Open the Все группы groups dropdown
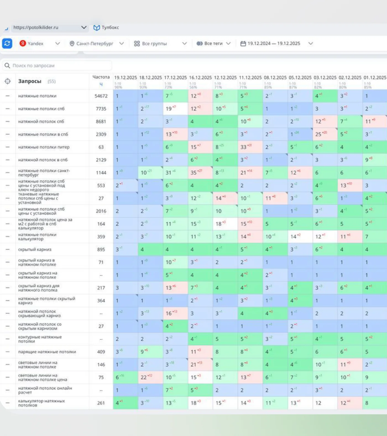The width and height of the screenshot is (387, 436). [x=185, y=43]
